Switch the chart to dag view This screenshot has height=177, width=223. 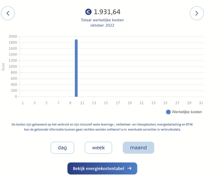pos(62,148)
